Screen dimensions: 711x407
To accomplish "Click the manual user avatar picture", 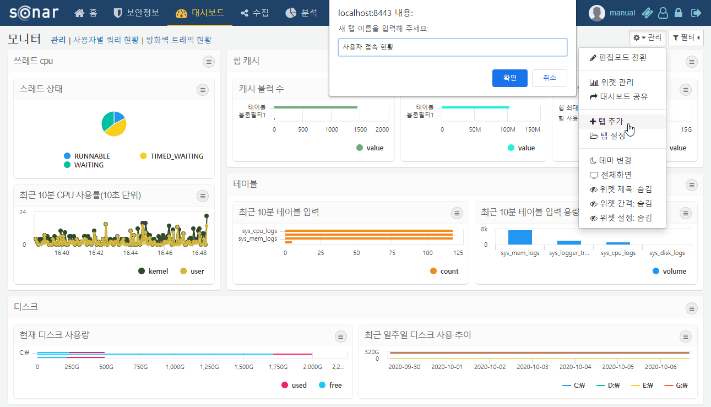I will click(x=596, y=13).
